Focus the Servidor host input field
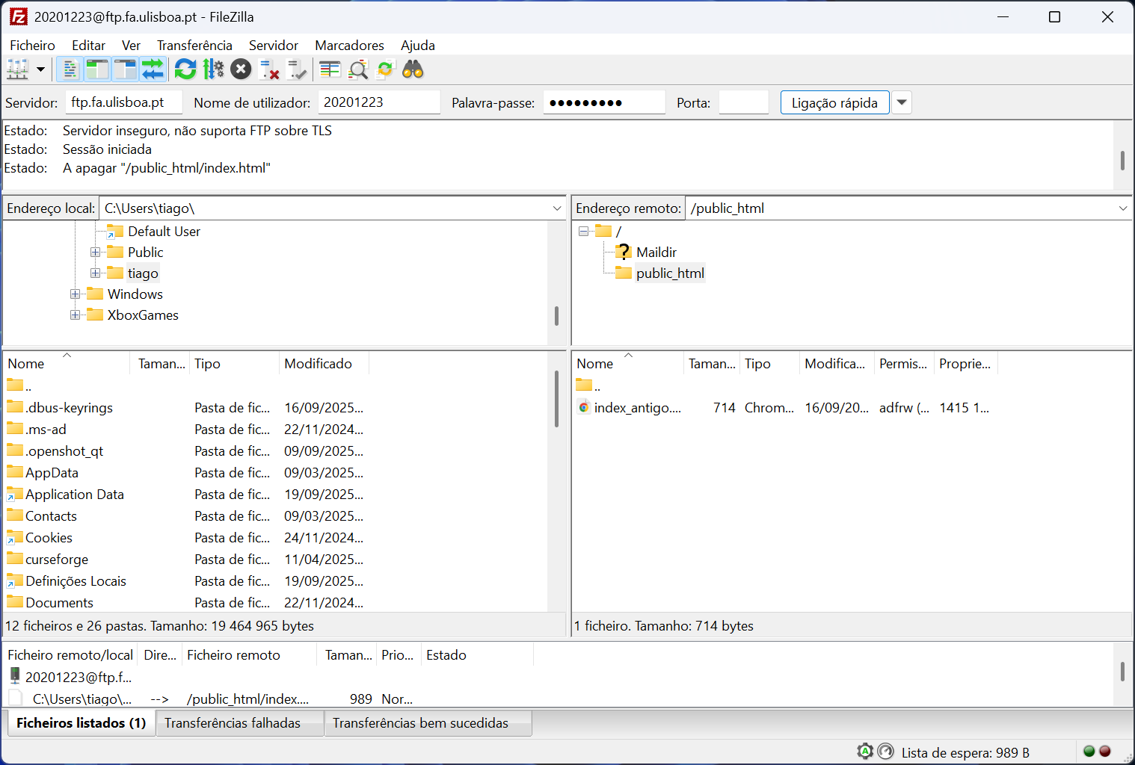 coord(123,102)
